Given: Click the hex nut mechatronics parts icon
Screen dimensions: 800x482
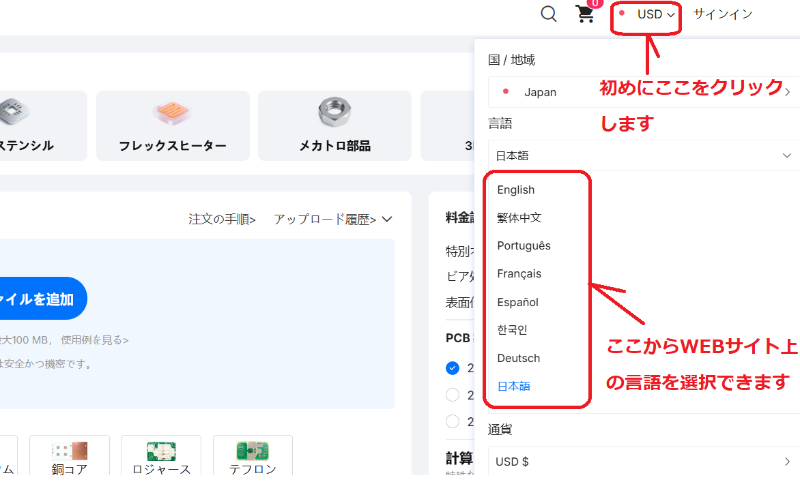Looking at the screenshot, I should click(x=334, y=111).
